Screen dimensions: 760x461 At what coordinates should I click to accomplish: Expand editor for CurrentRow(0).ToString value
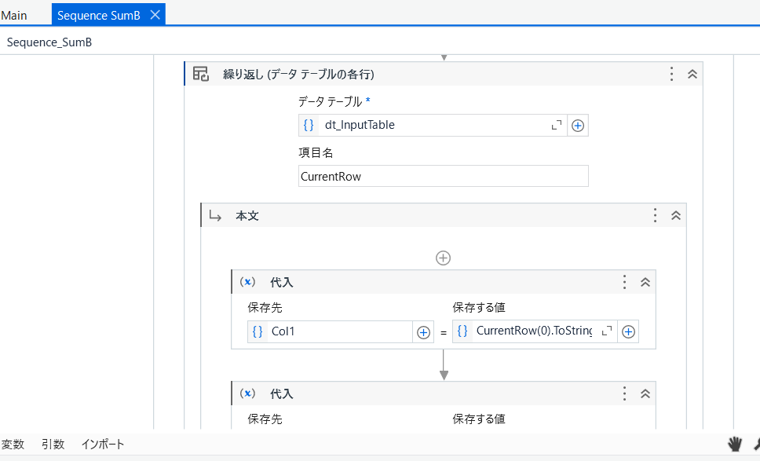coord(606,332)
